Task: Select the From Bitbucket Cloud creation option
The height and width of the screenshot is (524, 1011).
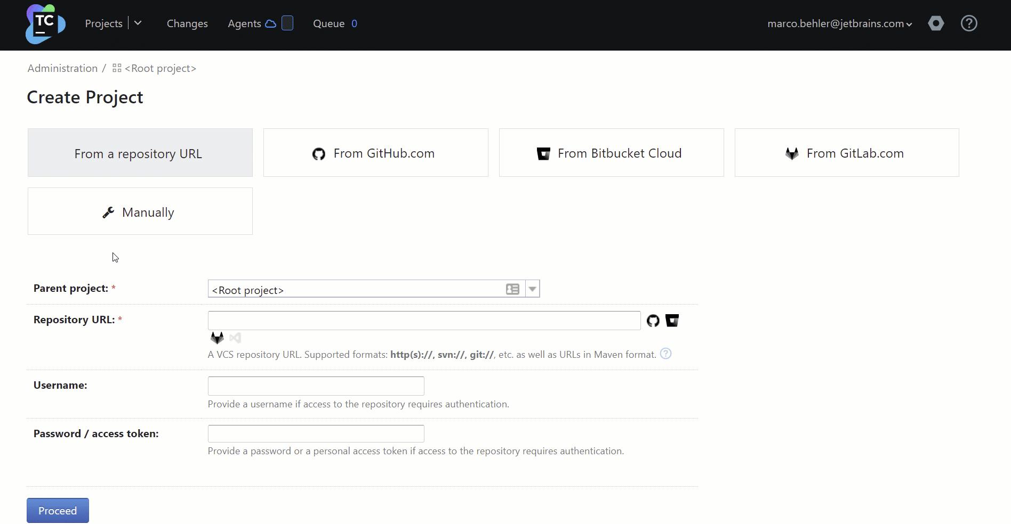Action: tap(611, 153)
